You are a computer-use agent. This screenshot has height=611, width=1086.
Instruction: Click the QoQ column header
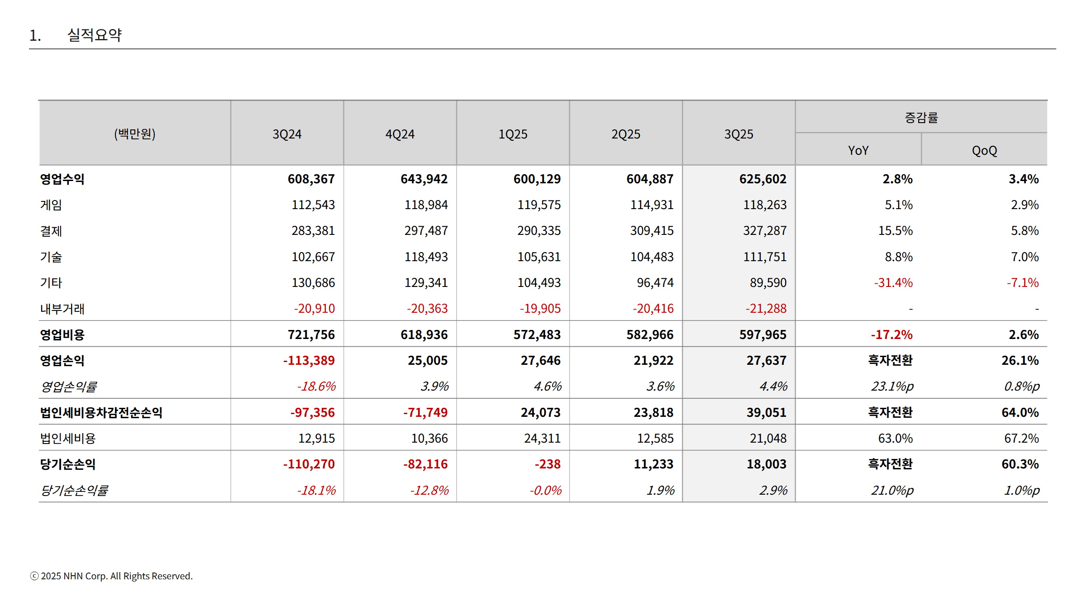click(984, 150)
